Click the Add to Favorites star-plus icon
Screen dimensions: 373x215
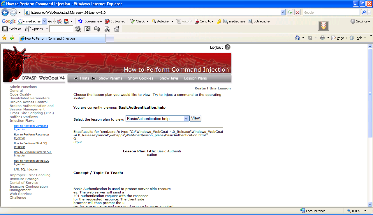[x=12, y=38]
